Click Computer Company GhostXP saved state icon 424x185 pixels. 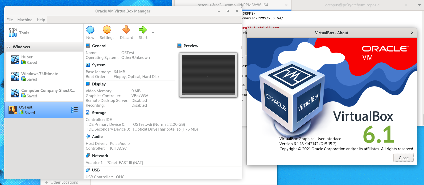tap(23, 96)
